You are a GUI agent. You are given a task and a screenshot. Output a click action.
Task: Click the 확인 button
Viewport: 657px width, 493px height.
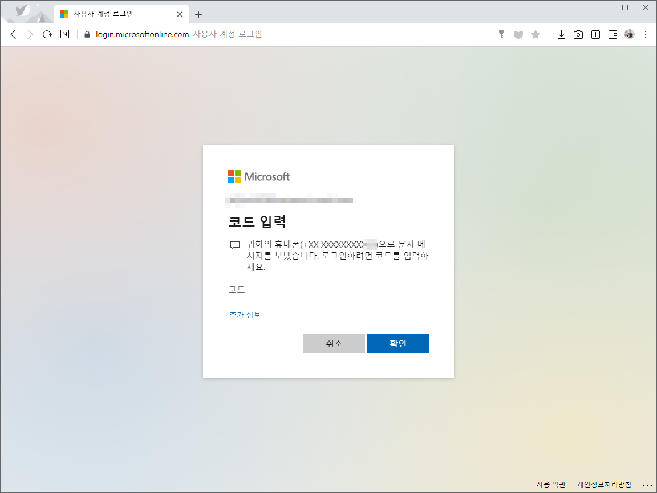pyautogui.click(x=398, y=344)
